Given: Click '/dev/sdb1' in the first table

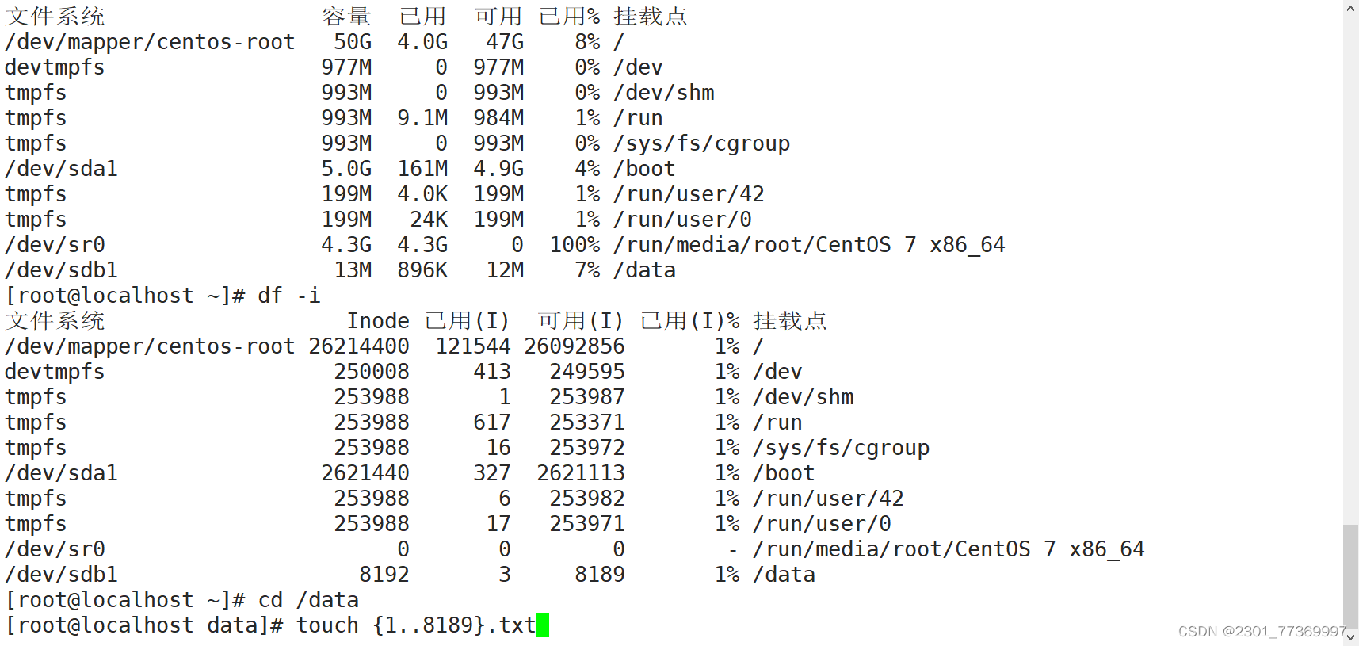Looking at the screenshot, I should click(x=61, y=270).
